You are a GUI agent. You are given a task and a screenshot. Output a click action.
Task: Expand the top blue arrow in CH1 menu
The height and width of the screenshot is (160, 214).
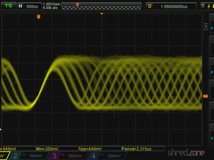211,28
